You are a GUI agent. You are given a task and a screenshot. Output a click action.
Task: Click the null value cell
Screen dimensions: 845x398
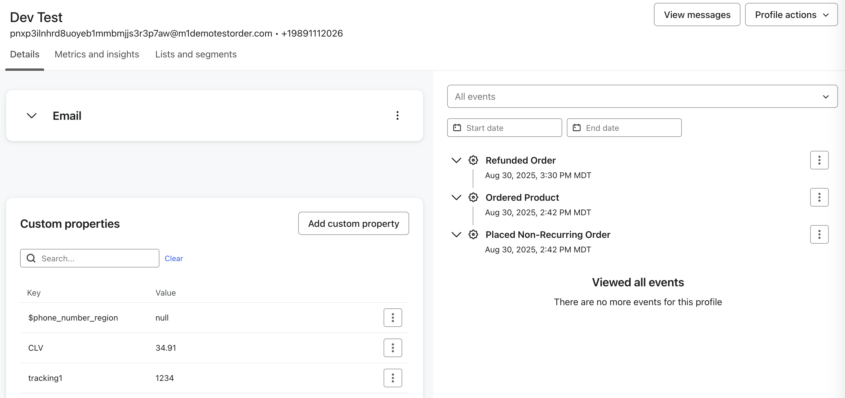[x=162, y=318]
